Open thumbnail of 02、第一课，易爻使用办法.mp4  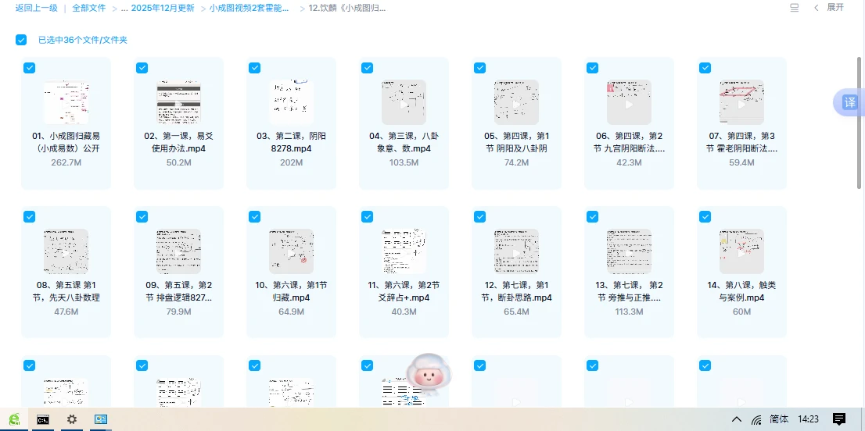tap(179, 102)
